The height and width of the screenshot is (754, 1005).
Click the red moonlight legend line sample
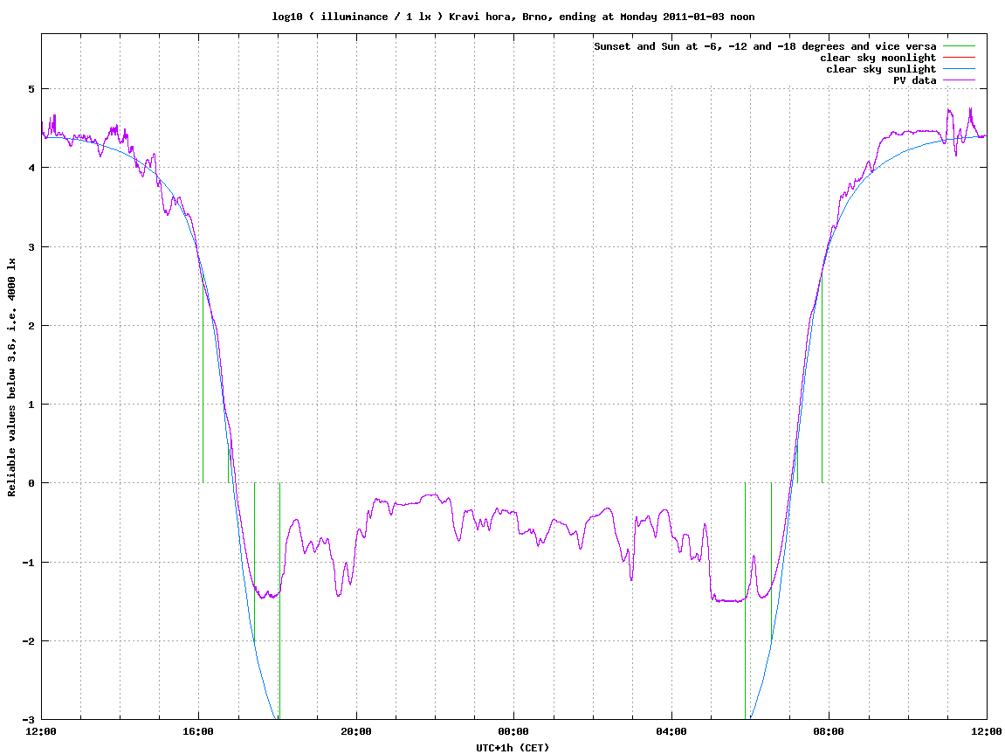(959, 58)
